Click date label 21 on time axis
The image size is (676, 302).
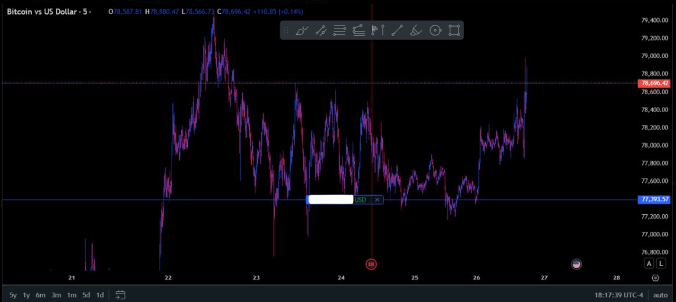coord(72,278)
